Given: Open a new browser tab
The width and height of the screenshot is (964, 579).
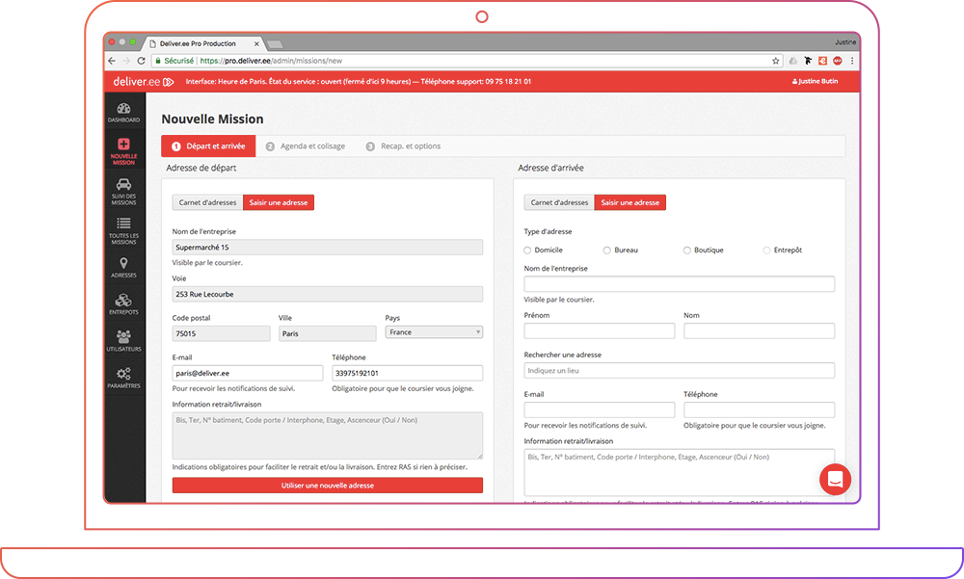Looking at the screenshot, I should coord(275,44).
